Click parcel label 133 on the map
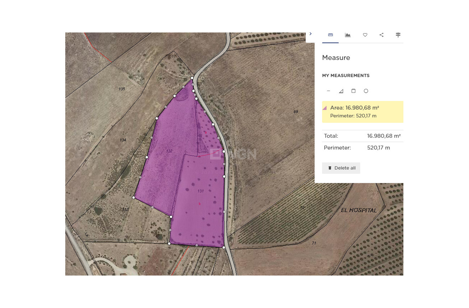Screen dimensions: 469x308 click(x=125, y=209)
